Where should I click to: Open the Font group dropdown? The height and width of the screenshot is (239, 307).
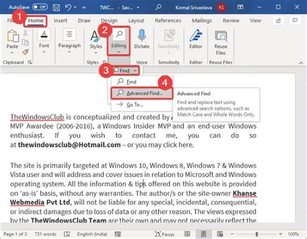44,41
